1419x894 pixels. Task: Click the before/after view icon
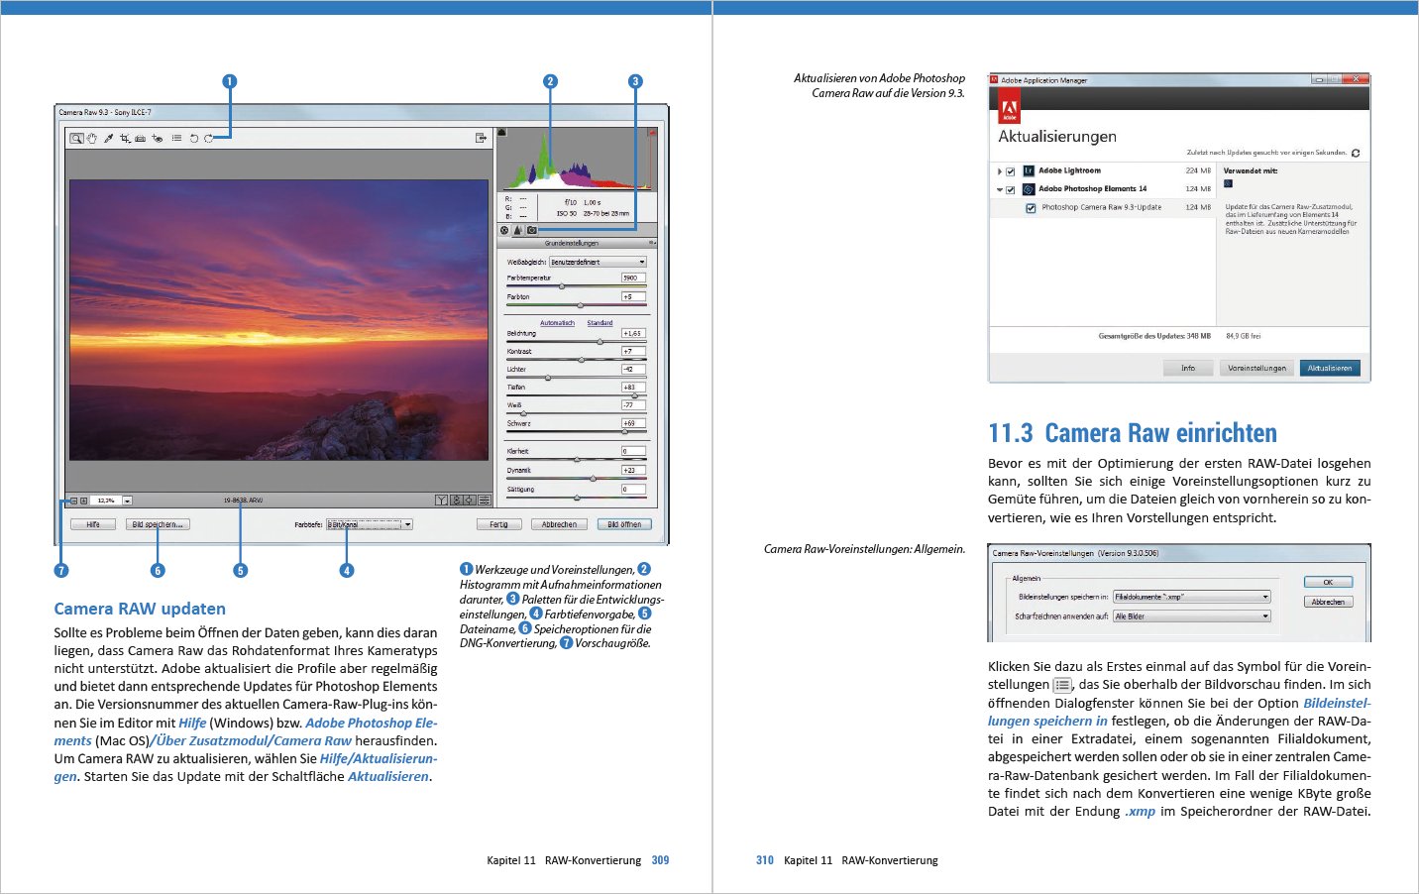pyautogui.click(x=442, y=501)
